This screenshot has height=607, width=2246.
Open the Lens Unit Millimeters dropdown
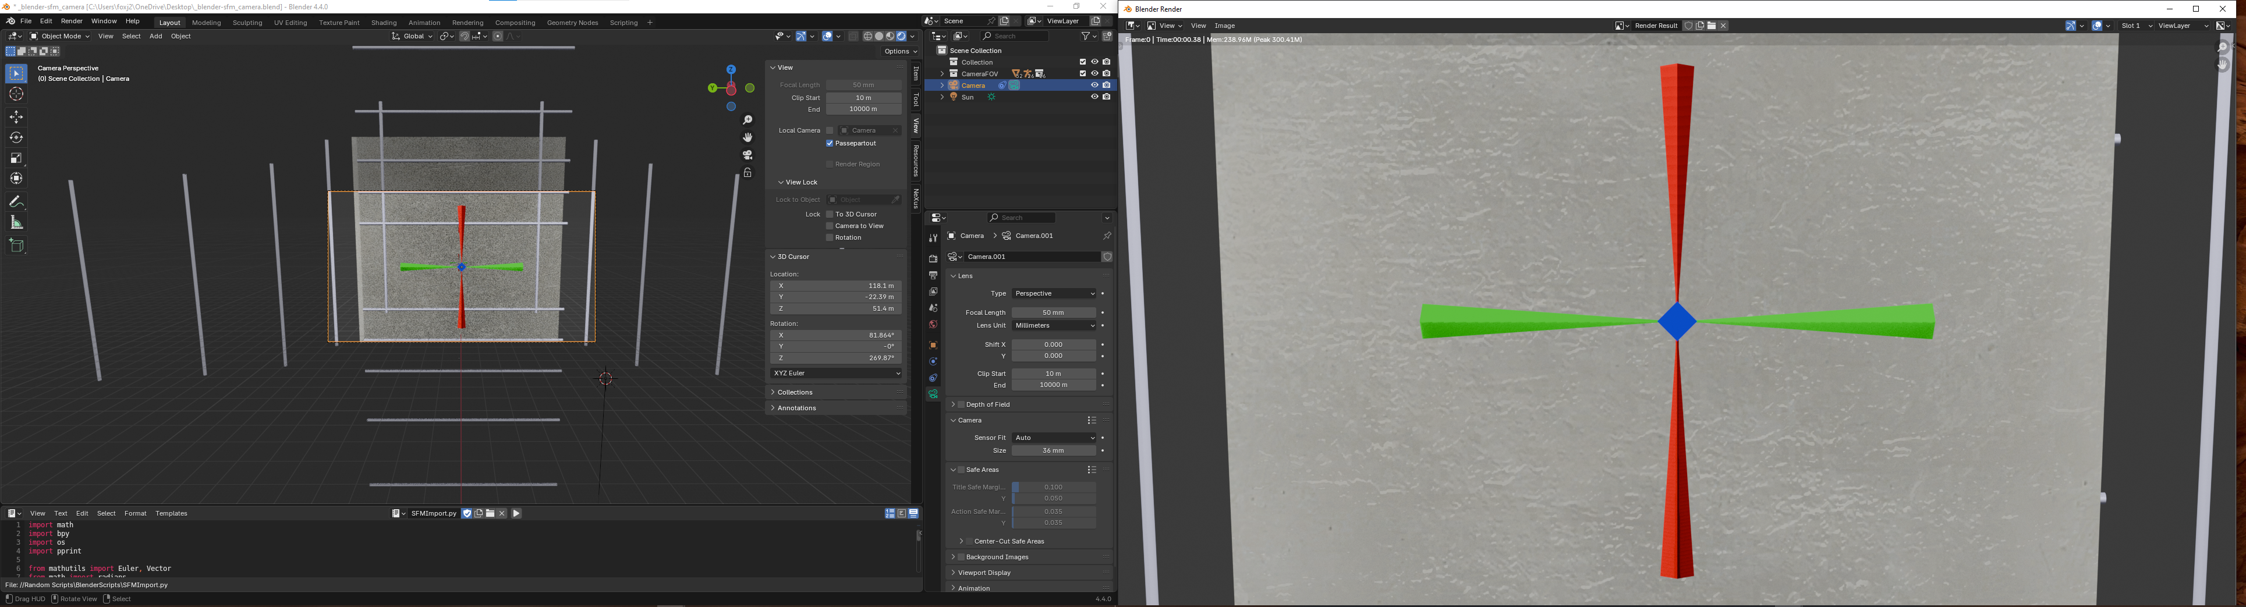coord(1053,326)
